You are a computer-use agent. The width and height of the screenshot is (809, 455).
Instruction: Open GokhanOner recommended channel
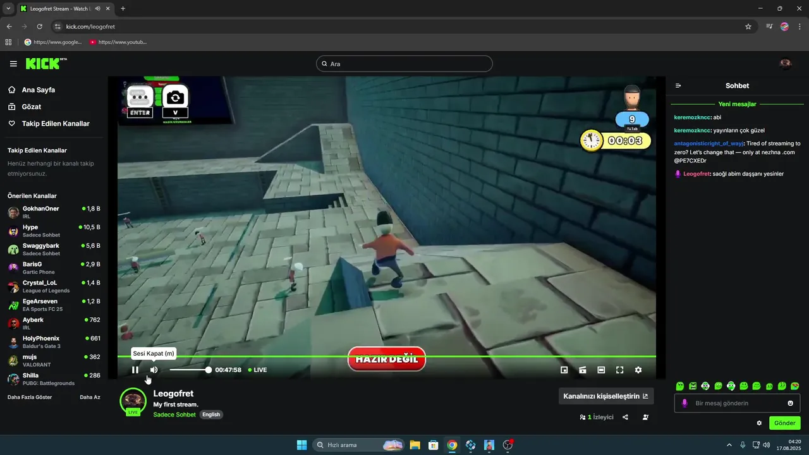[x=54, y=212]
